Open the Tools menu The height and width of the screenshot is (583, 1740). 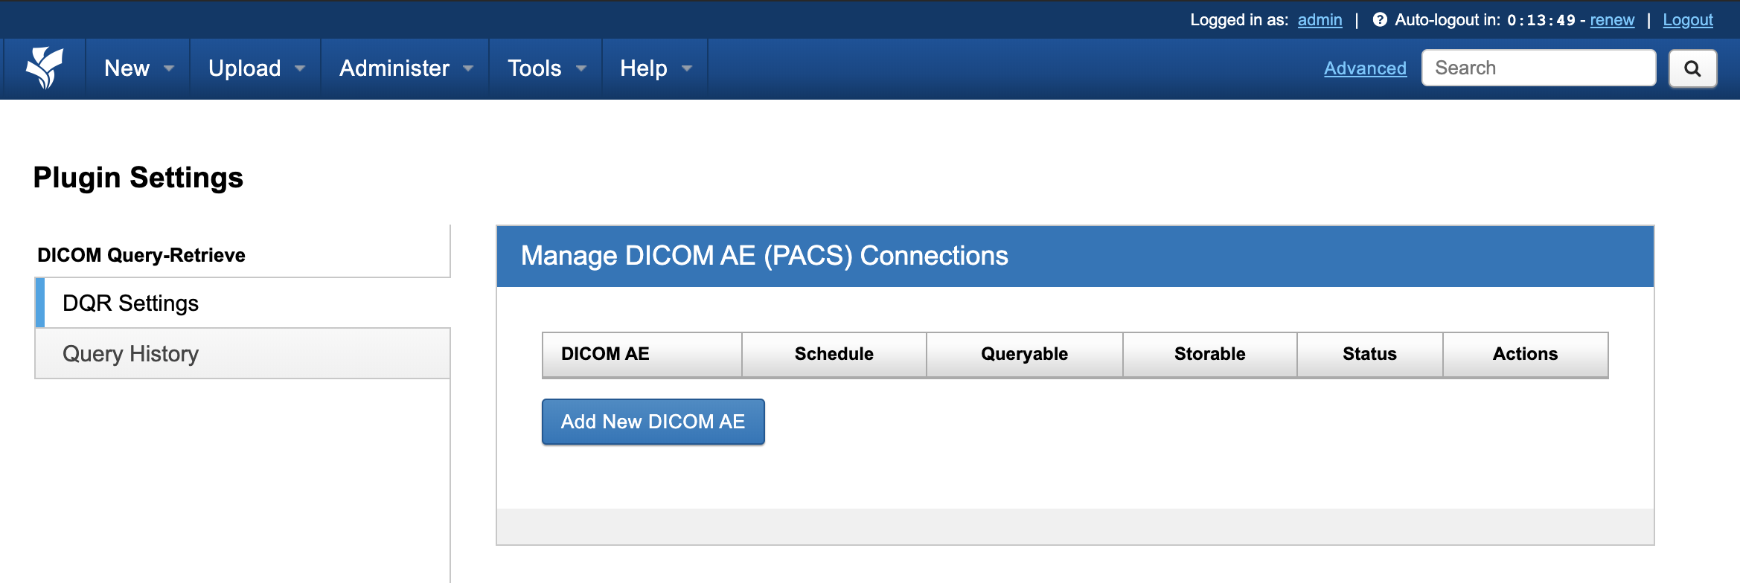(x=546, y=68)
